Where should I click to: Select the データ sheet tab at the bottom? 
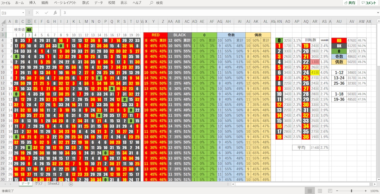[26, 184]
